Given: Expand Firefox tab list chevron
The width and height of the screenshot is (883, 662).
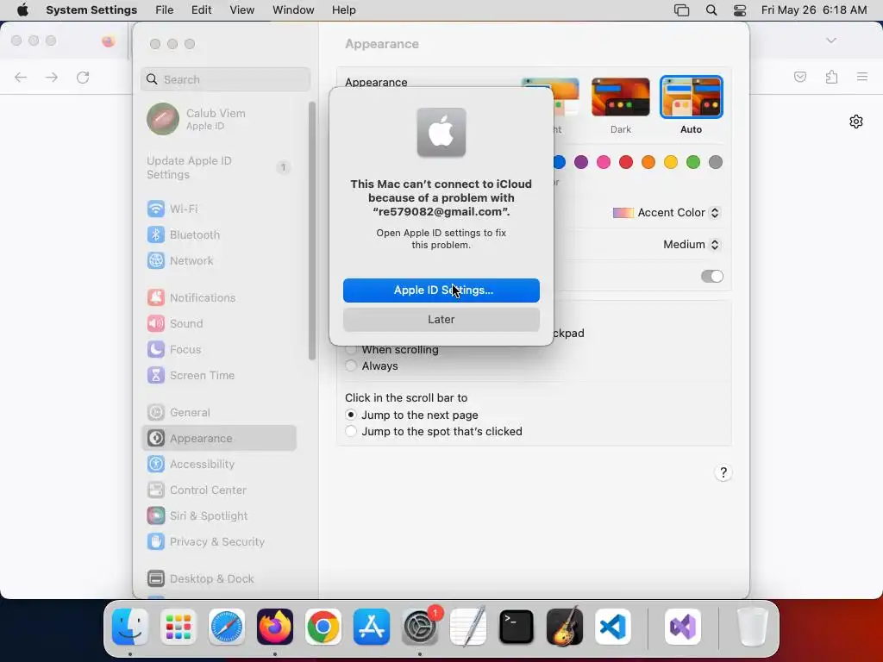Looking at the screenshot, I should [x=831, y=41].
